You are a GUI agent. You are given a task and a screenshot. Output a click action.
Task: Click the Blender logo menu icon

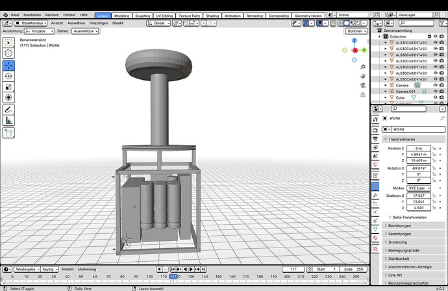coord(5,15)
